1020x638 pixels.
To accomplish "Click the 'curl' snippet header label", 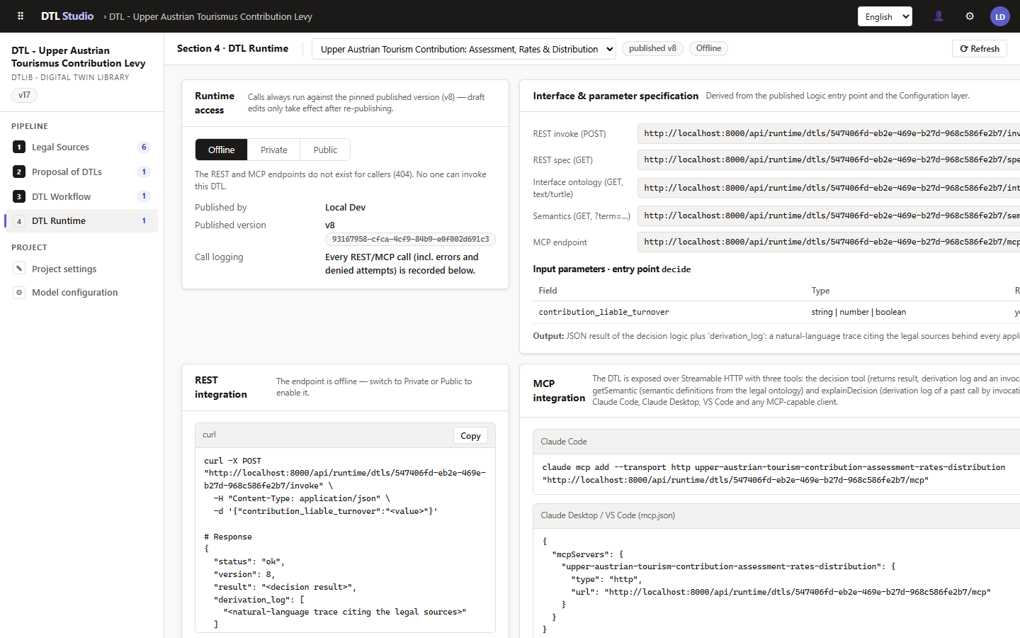I will point(209,435).
